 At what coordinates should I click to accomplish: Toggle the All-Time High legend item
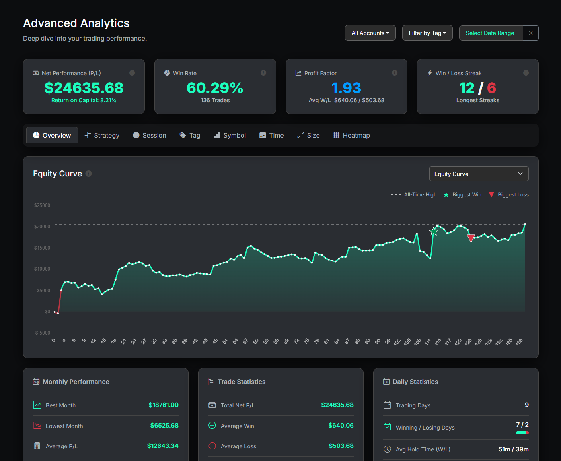coord(414,194)
